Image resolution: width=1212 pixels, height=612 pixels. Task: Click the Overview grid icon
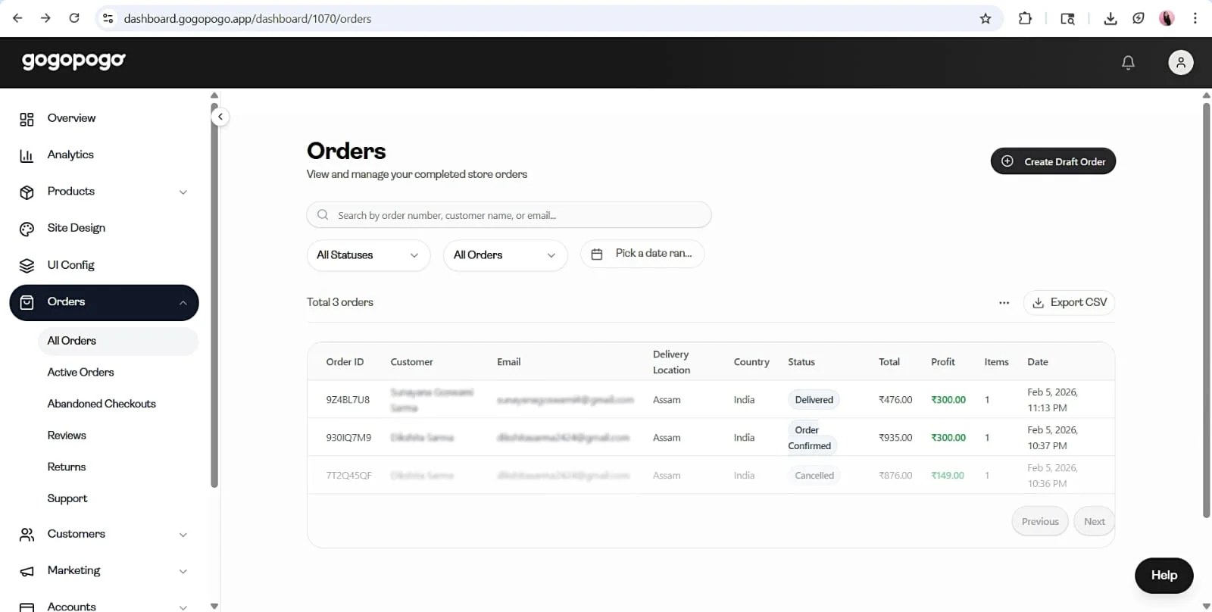point(27,119)
